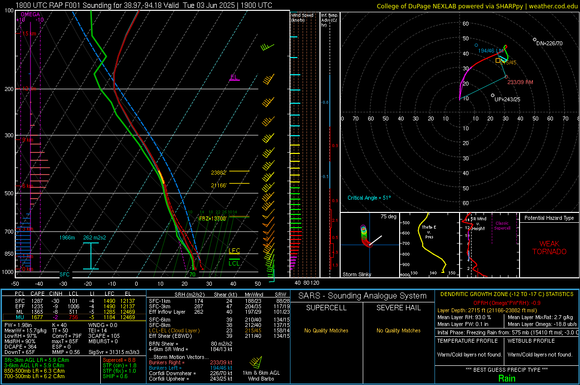Viewport: 580px width, 385px height.
Task: Click the FRZ=13708' freezing level label
Action: click(212, 218)
